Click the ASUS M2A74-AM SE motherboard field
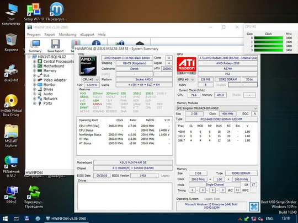This screenshot has height=223, width=298. [133, 162]
